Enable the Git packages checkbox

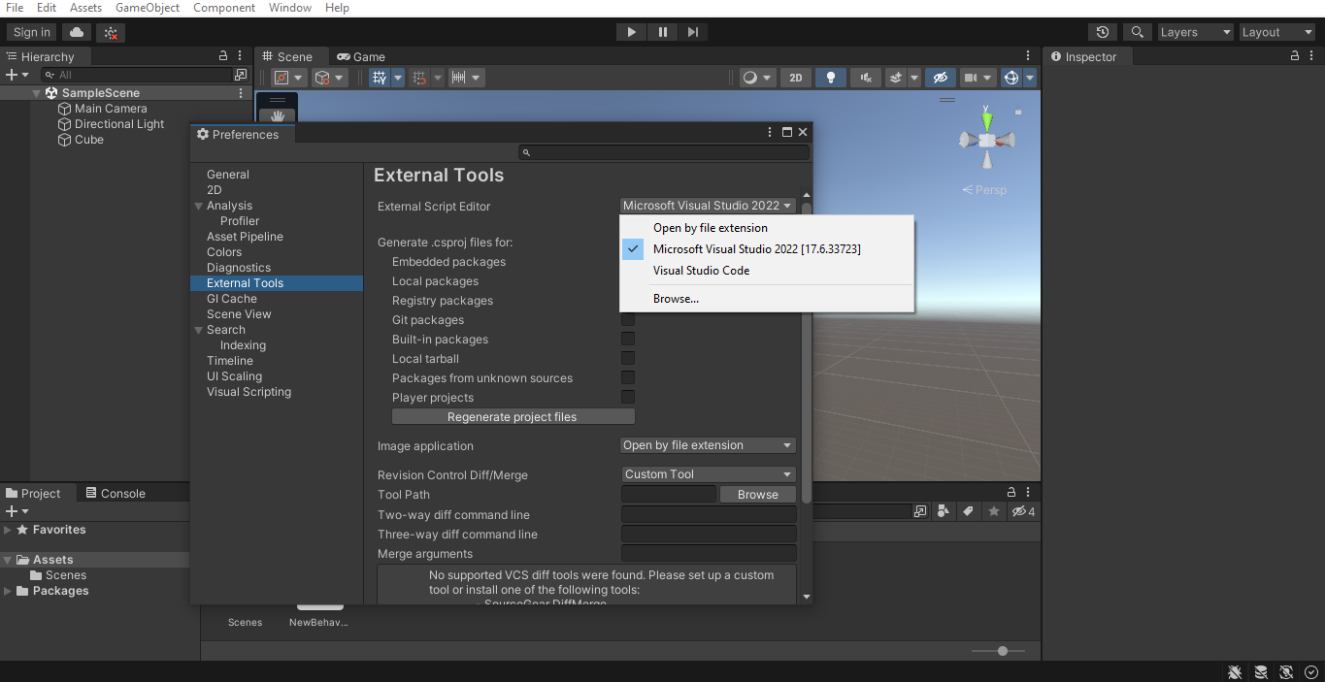click(628, 319)
